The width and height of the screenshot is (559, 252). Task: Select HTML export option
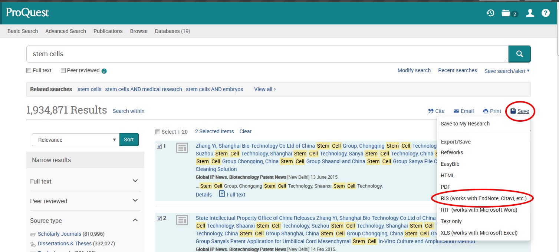click(x=447, y=175)
